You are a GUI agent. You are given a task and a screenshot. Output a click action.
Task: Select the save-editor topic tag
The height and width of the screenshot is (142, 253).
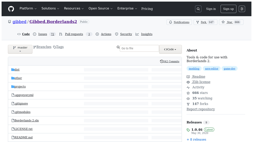point(212,68)
